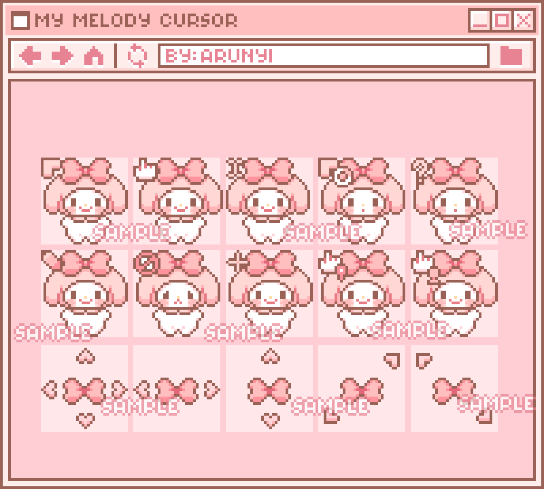Close the My Melody Cursor window
Viewport: 544px width, 489px height.
click(x=524, y=21)
